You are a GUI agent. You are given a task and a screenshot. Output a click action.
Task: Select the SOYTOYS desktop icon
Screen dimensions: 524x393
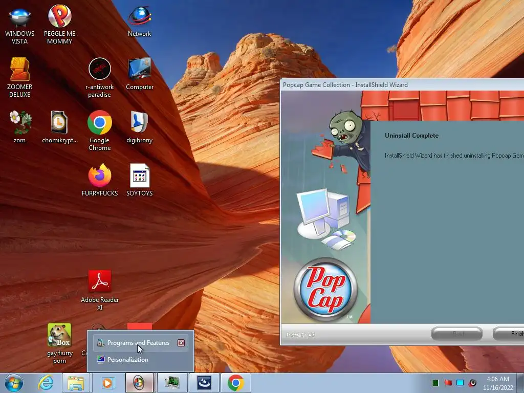pyautogui.click(x=139, y=180)
